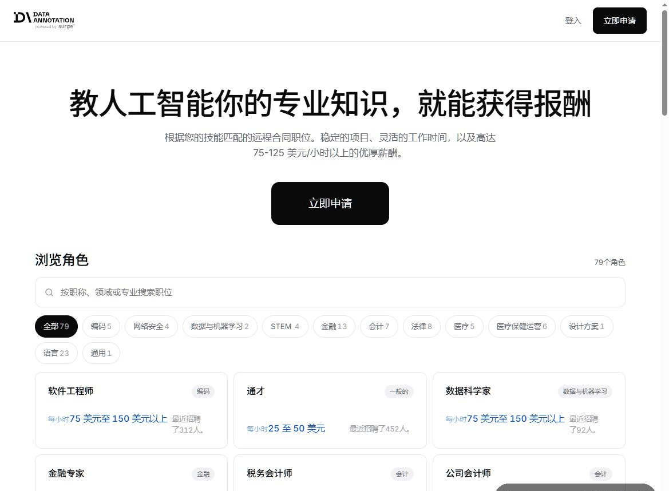The height and width of the screenshot is (491, 669).
Task: Open the Data Annotation logo home link
Action: click(x=44, y=21)
